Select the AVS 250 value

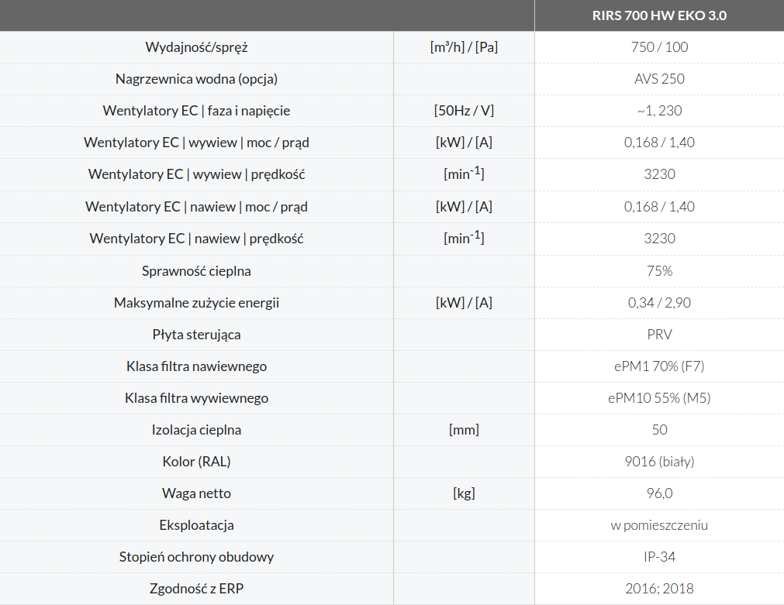pos(659,79)
